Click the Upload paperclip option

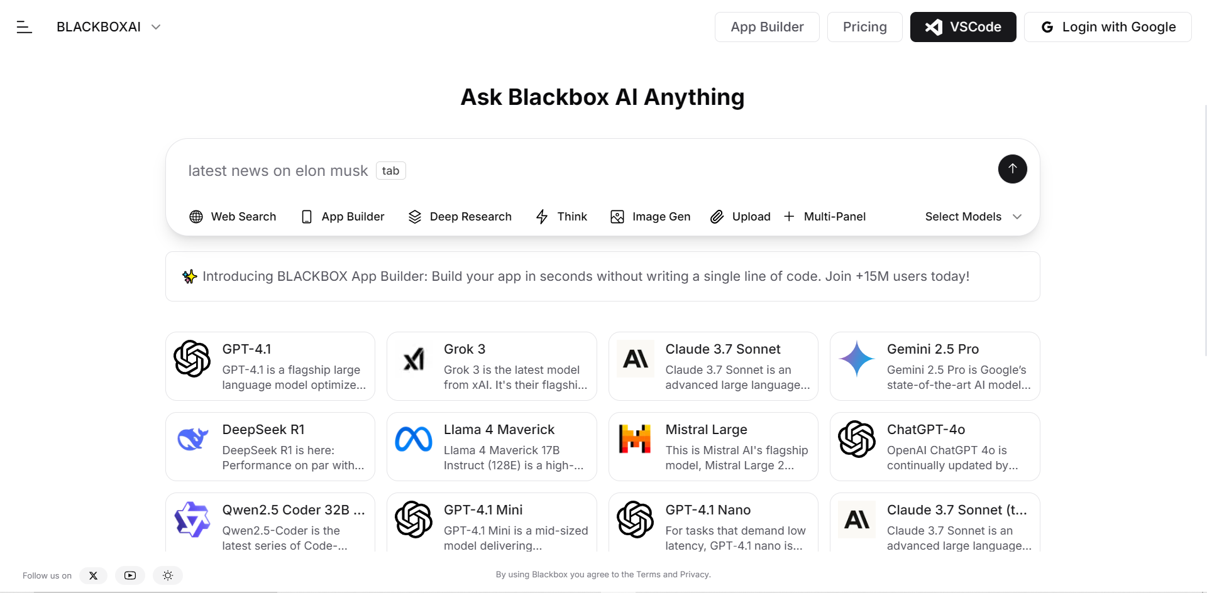pyautogui.click(x=740, y=217)
